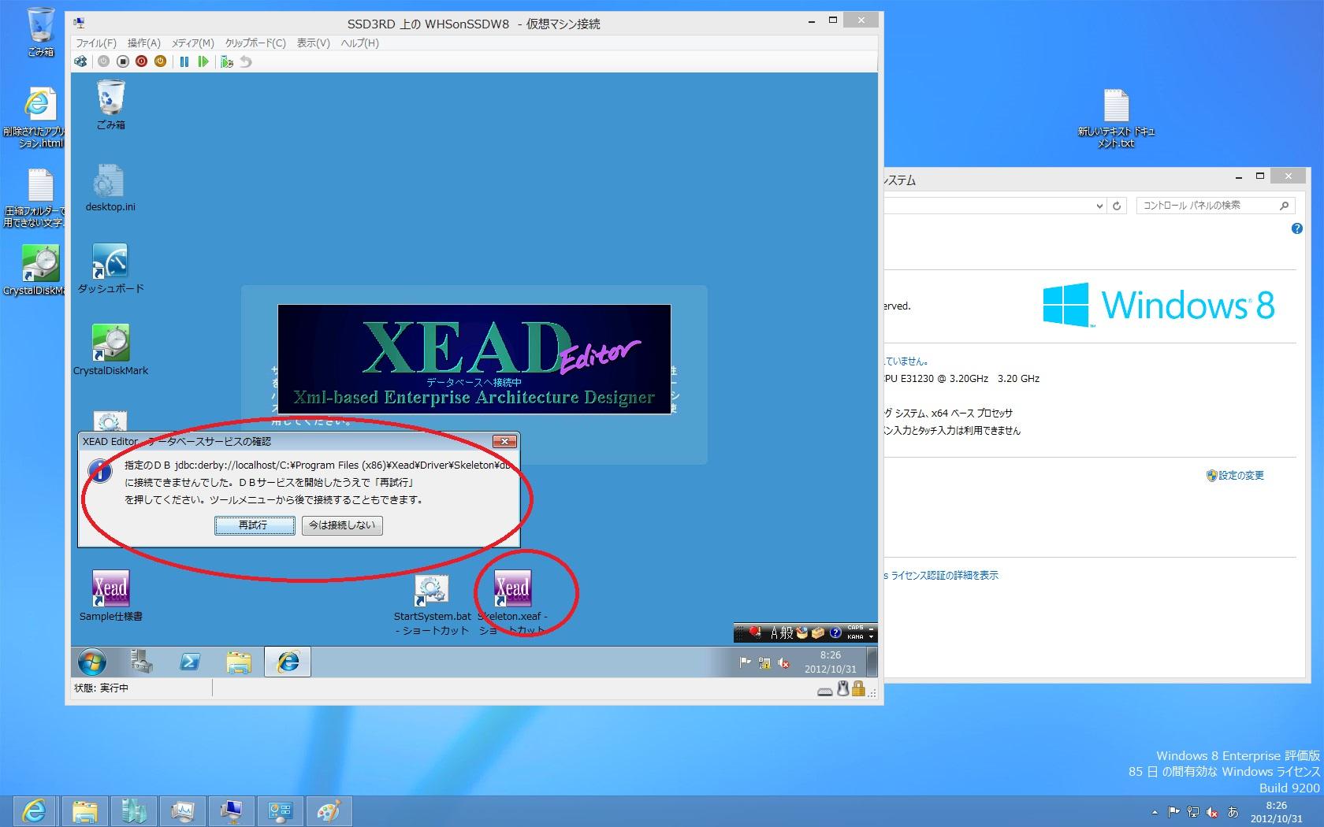1324x827 pixels.
Task: Click the Action Center flag in the VM tray
Action: click(x=745, y=662)
